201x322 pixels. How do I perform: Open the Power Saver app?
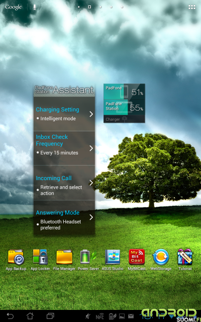coord(88,260)
